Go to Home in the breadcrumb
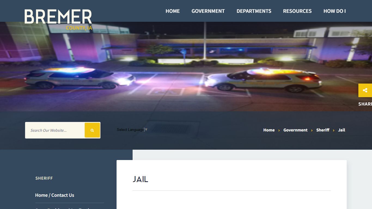The height and width of the screenshot is (209, 372). [x=269, y=130]
